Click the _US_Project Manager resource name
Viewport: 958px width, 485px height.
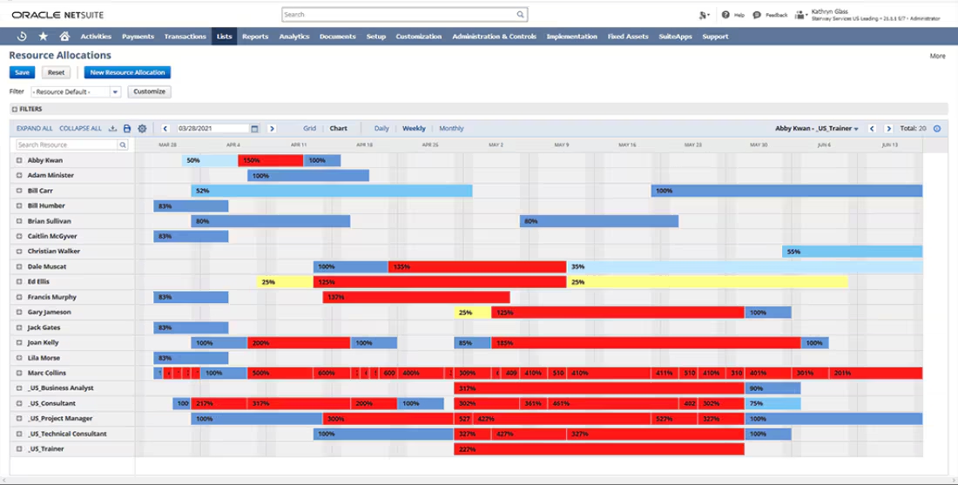coord(60,419)
